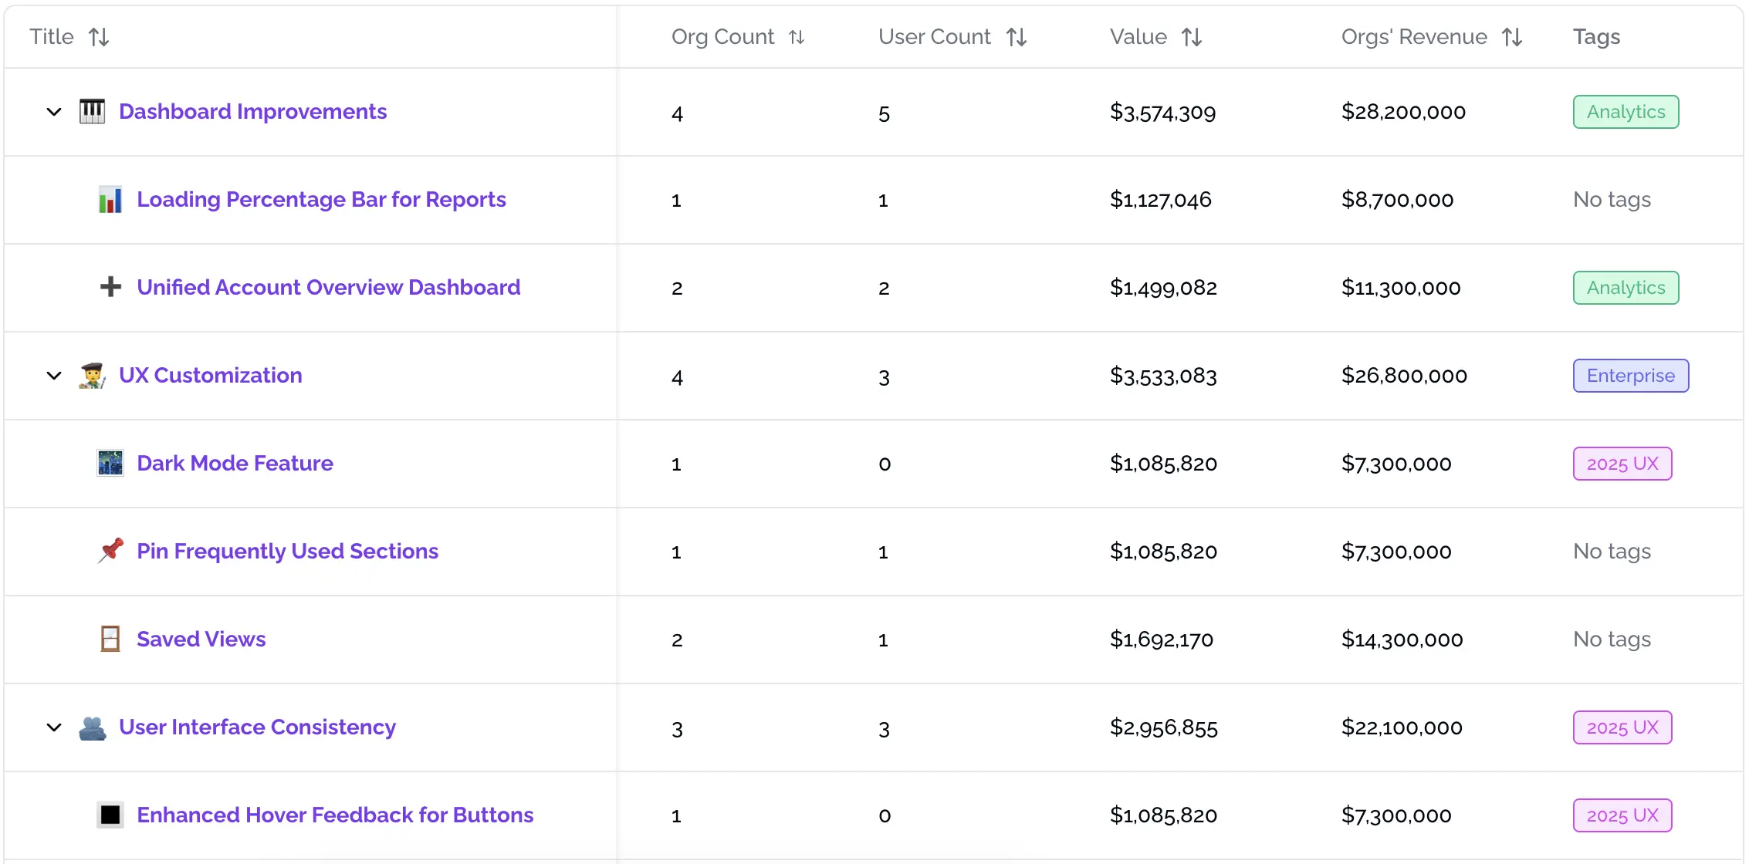Open the Dark Mode Feature link
The image size is (1749, 864).
(235, 463)
